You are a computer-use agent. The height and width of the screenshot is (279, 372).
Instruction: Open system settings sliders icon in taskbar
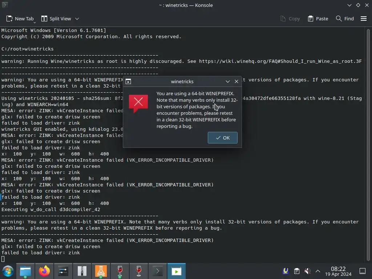tap(63, 271)
